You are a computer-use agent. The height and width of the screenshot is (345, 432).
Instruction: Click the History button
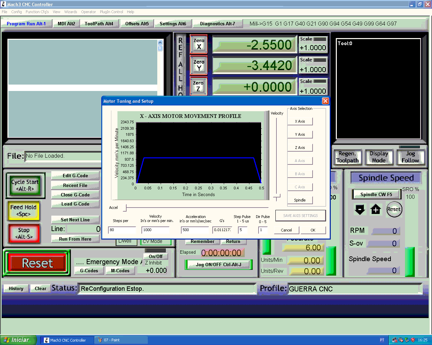16,288
